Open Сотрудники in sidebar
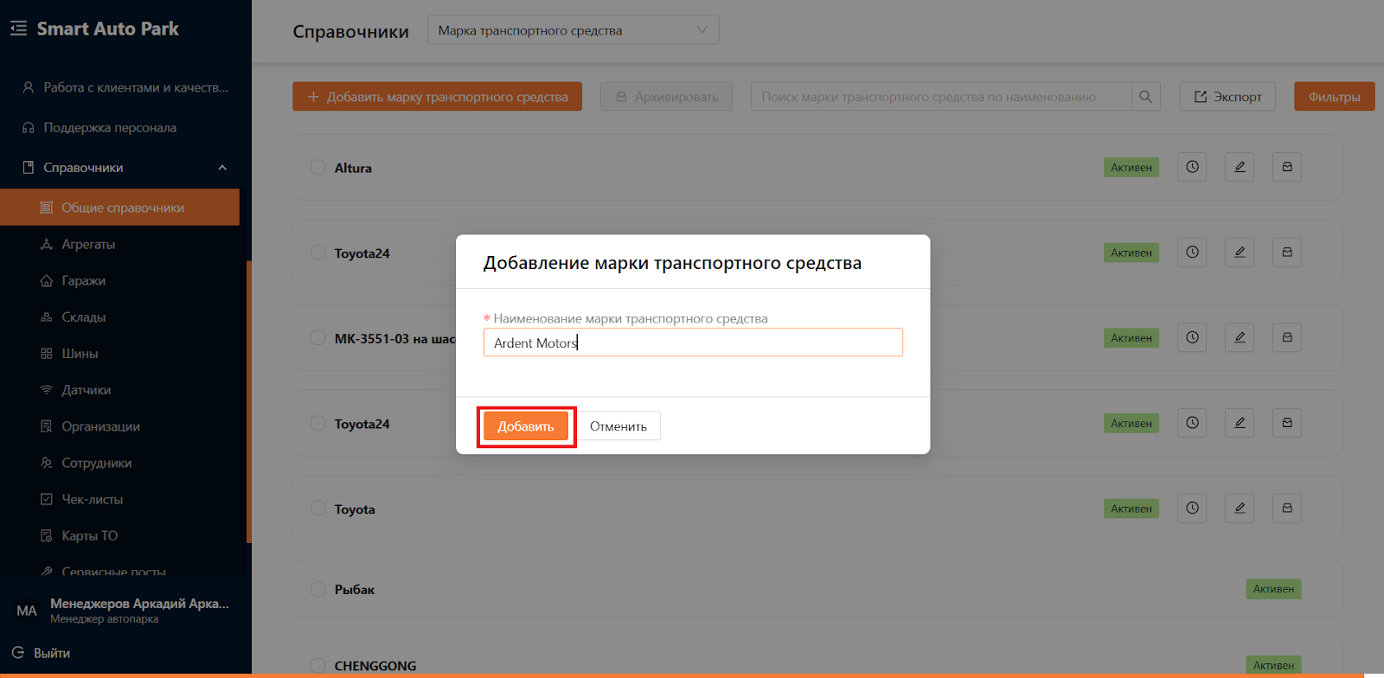1384x678 pixels. tap(97, 463)
